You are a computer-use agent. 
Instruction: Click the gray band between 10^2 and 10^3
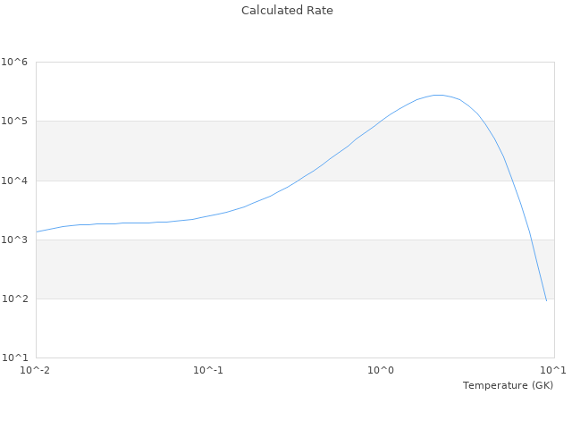(x=268, y=269)
